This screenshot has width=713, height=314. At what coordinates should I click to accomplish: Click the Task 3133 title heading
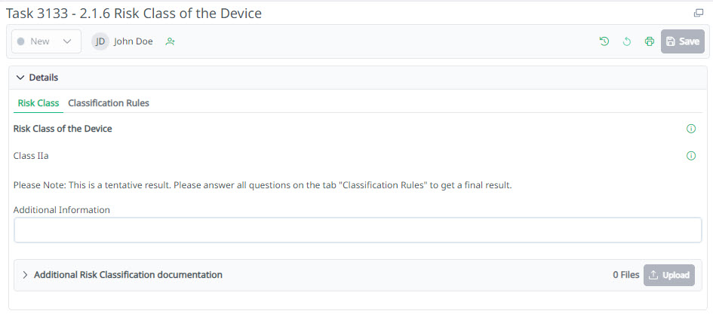tap(134, 13)
